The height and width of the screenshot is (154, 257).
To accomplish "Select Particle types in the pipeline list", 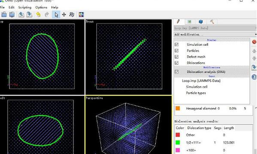I will tap(196, 93).
